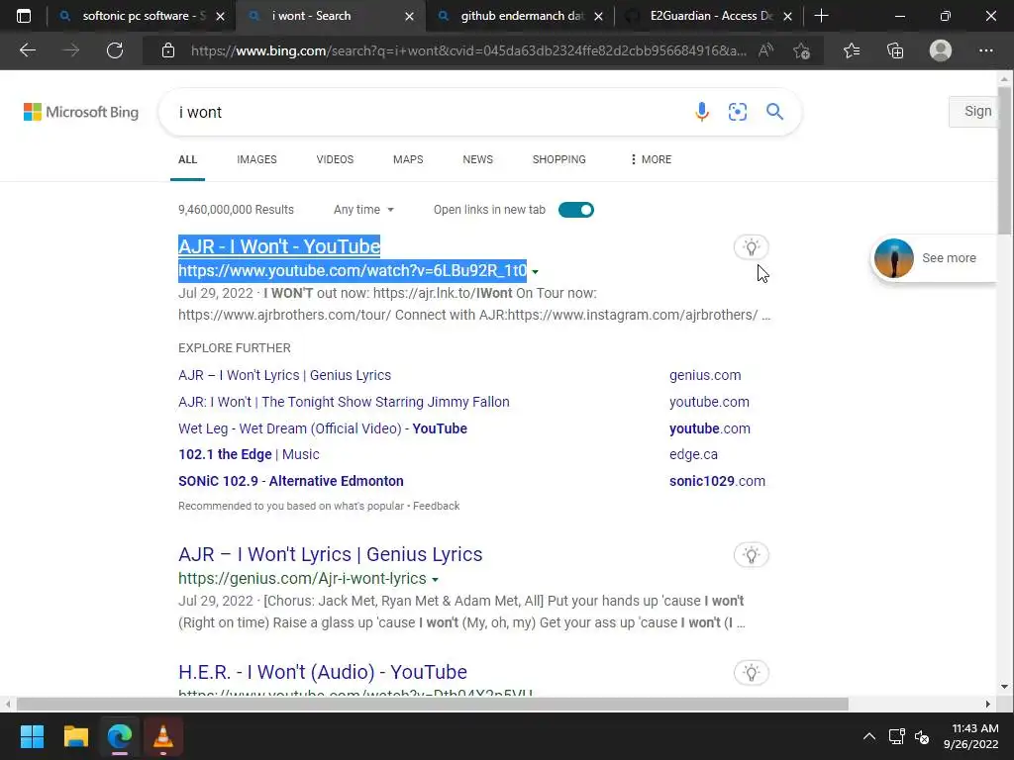Click the vertical scrollbar thumb

click(x=1004, y=161)
